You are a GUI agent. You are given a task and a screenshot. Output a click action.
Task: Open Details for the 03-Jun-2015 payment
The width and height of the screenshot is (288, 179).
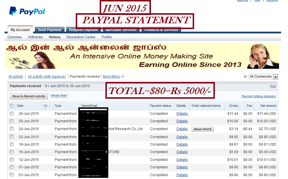coord(182,175)
